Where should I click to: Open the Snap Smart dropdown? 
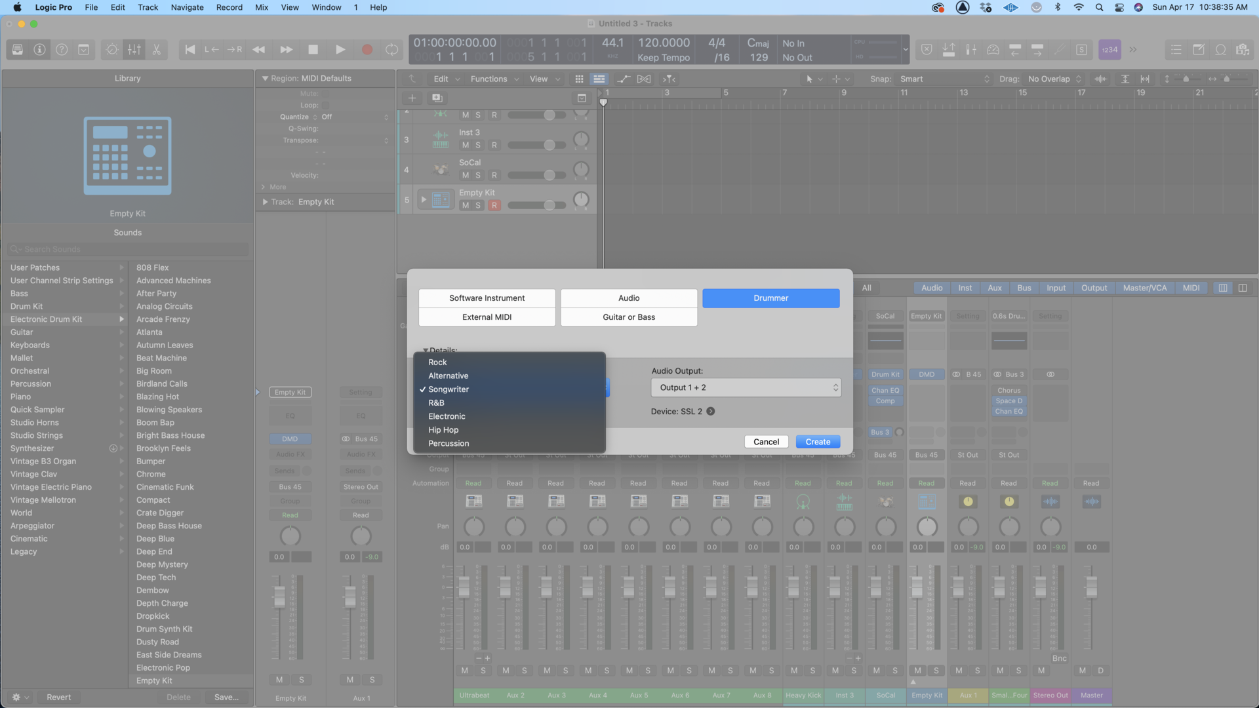[x=944, y=79]
